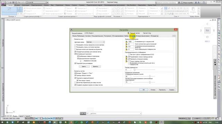
Task: Click the Plot printer icon in quick access toolbar
Action: (16, 2)
